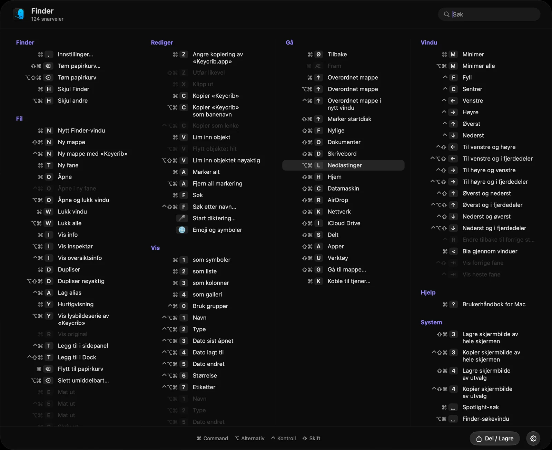This screenshot has width=552, height=450.
Task: Click the left arrow key beside Venstre
Action: [453, 101]
